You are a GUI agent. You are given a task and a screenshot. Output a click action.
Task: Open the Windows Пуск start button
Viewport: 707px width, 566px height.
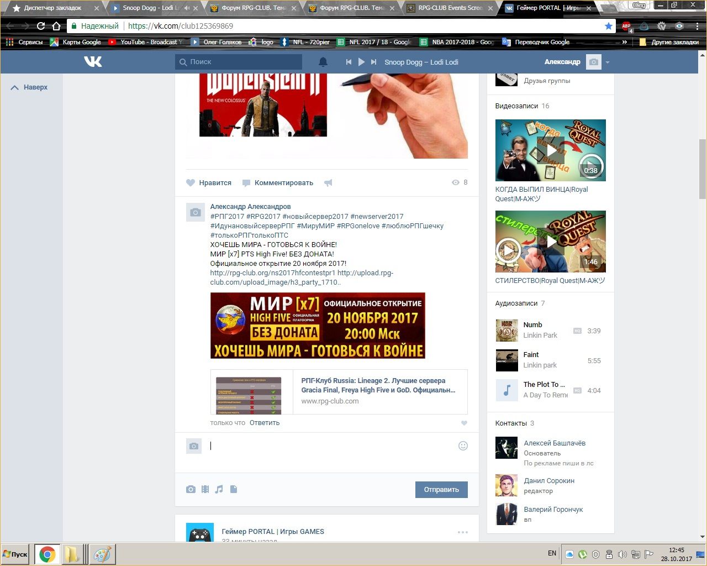(x=15, y=554)
